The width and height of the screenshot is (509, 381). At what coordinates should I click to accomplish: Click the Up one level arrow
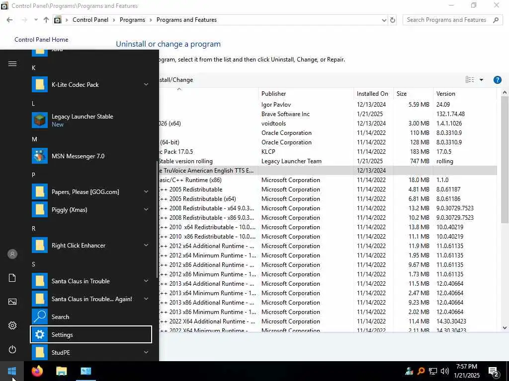(x=46, y=20)
